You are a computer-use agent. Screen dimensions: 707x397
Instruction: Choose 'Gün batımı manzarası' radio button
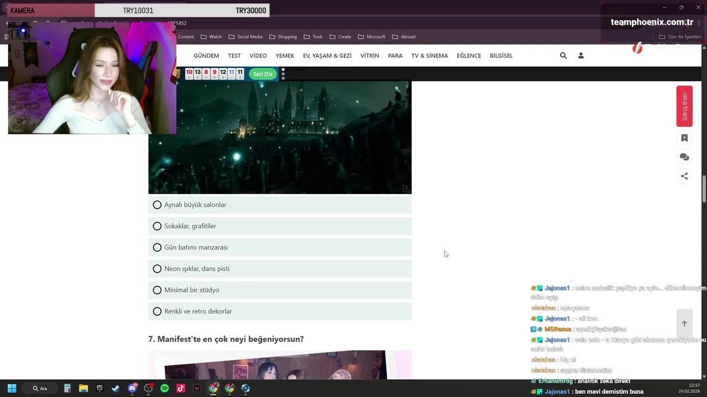click(x=157, y=248)
